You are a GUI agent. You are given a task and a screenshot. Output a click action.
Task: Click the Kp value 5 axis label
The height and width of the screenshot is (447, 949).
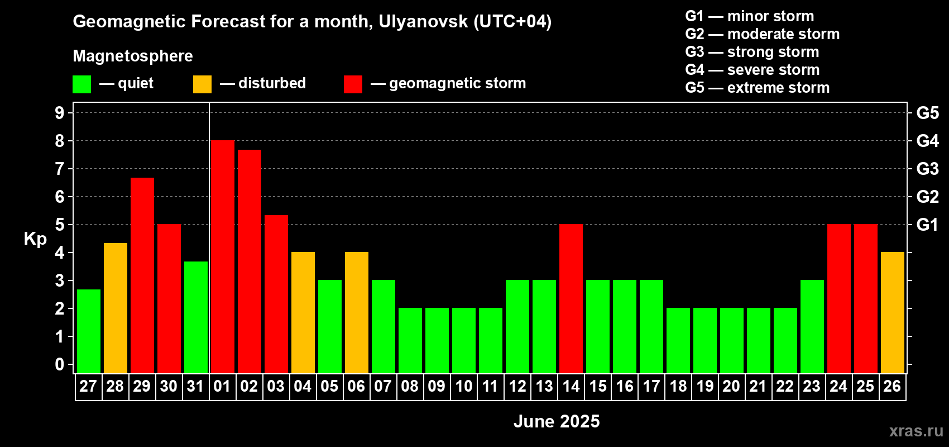[60, 225]
